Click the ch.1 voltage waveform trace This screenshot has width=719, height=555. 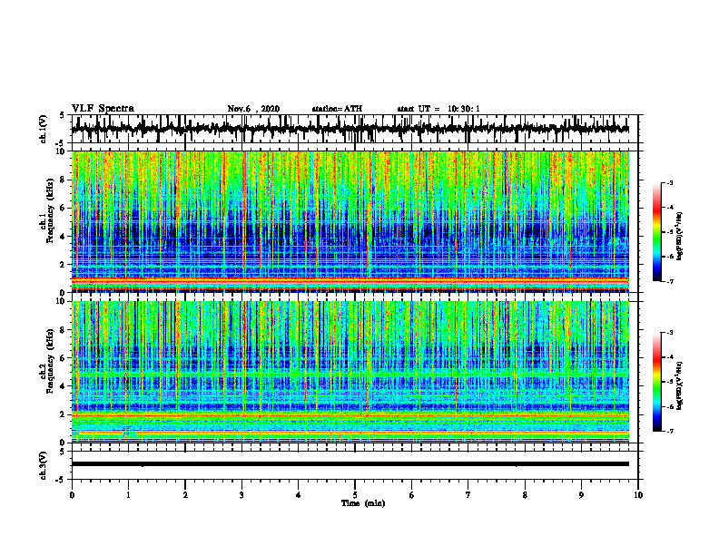[x=350, y=129]
